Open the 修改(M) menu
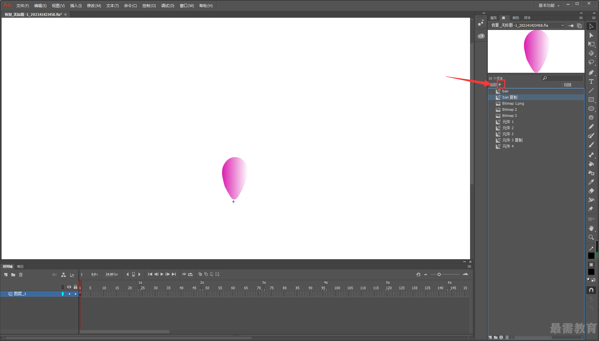This screenshot has width=599, height=341. (x=94, y=6)
